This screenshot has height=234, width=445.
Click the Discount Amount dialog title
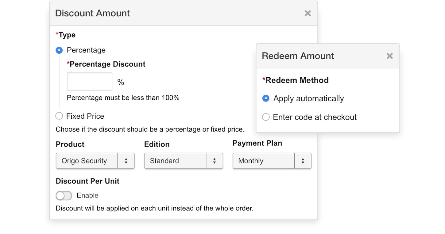point(92,13)
